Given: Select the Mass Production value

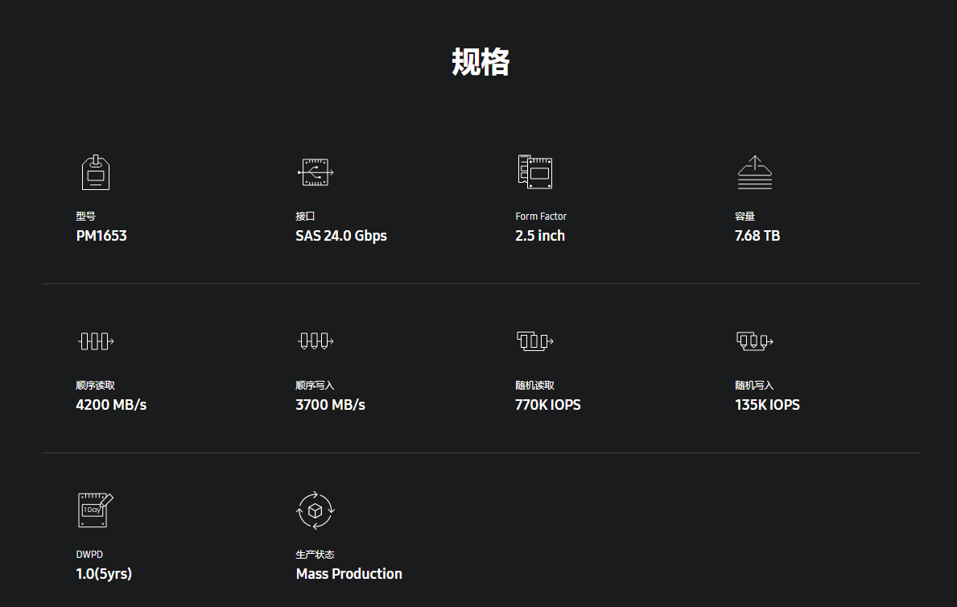Looking at the screenshot, I should pos(349,574).
